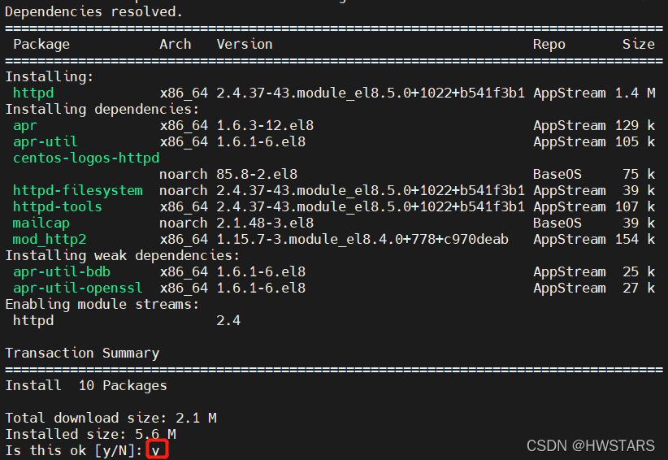Click the 'apr-util' package name

(x=46, y=142)
